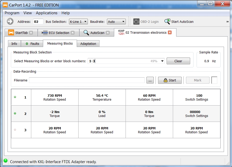Expand the toolbar overflow chevron
The width and height of the screenshot is (232, 167).
(x=227, y=22)
